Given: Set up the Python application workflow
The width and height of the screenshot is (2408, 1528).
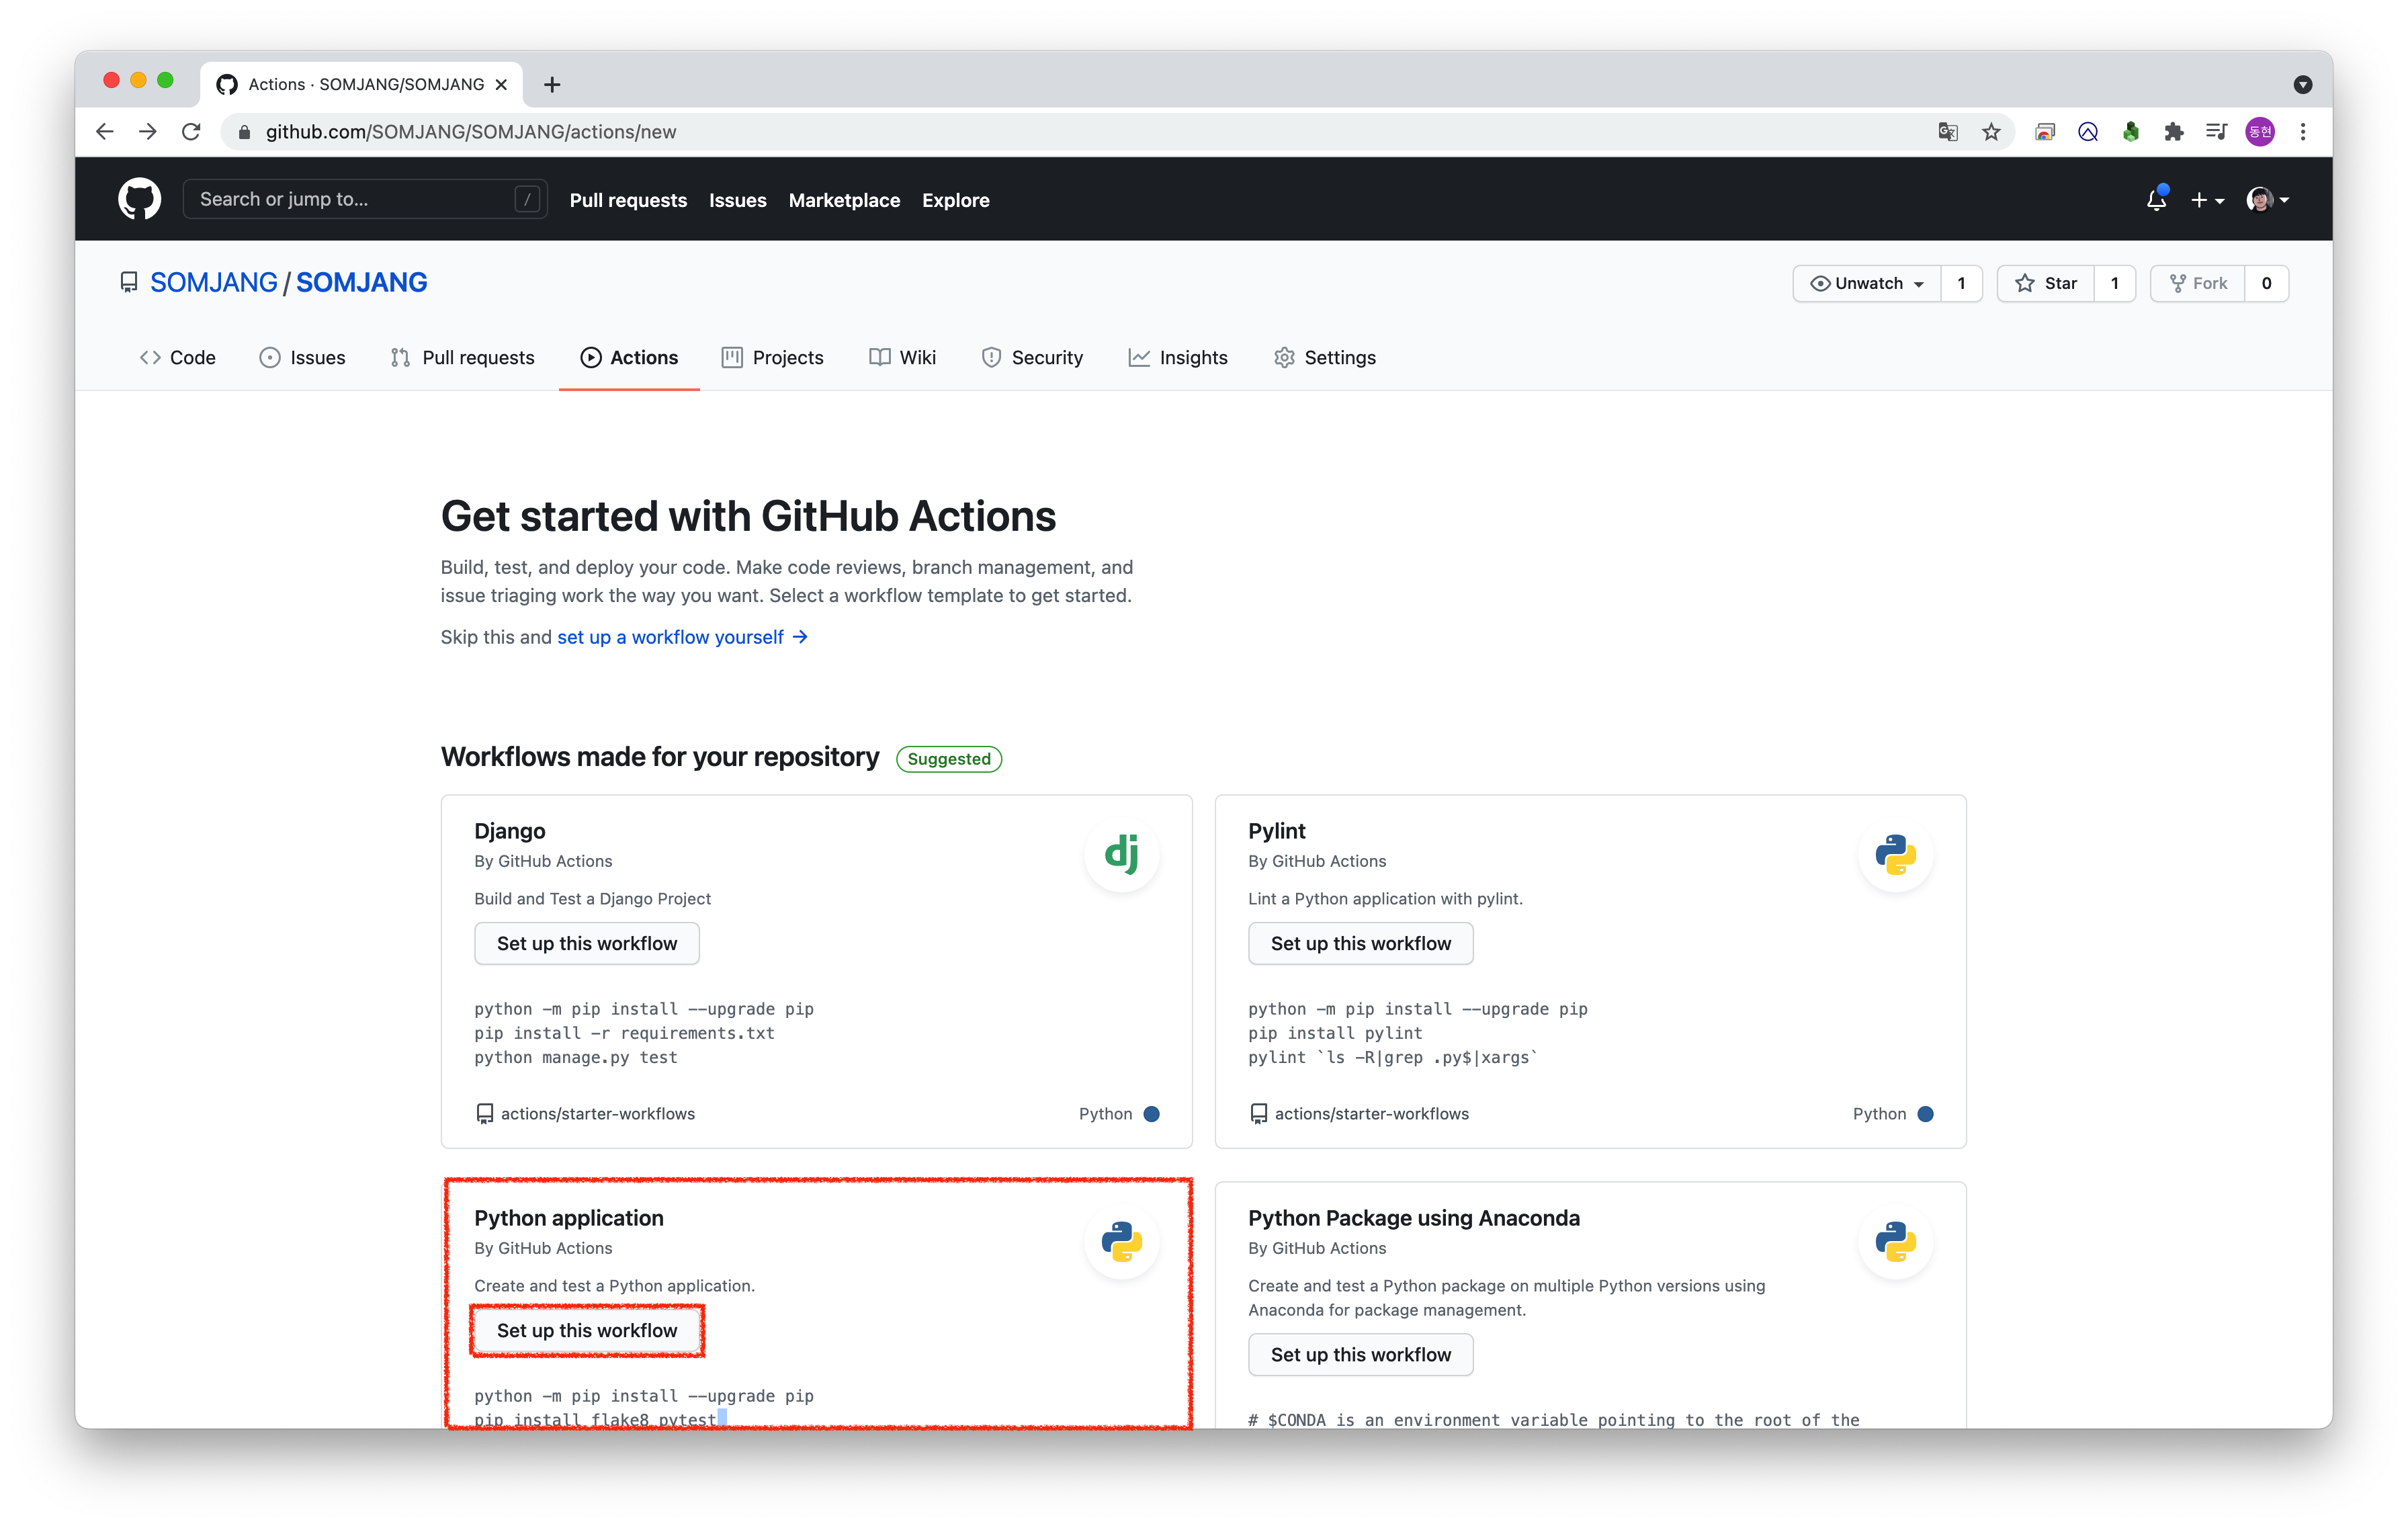Looking at the screenshot, I should click(587, 1330).
